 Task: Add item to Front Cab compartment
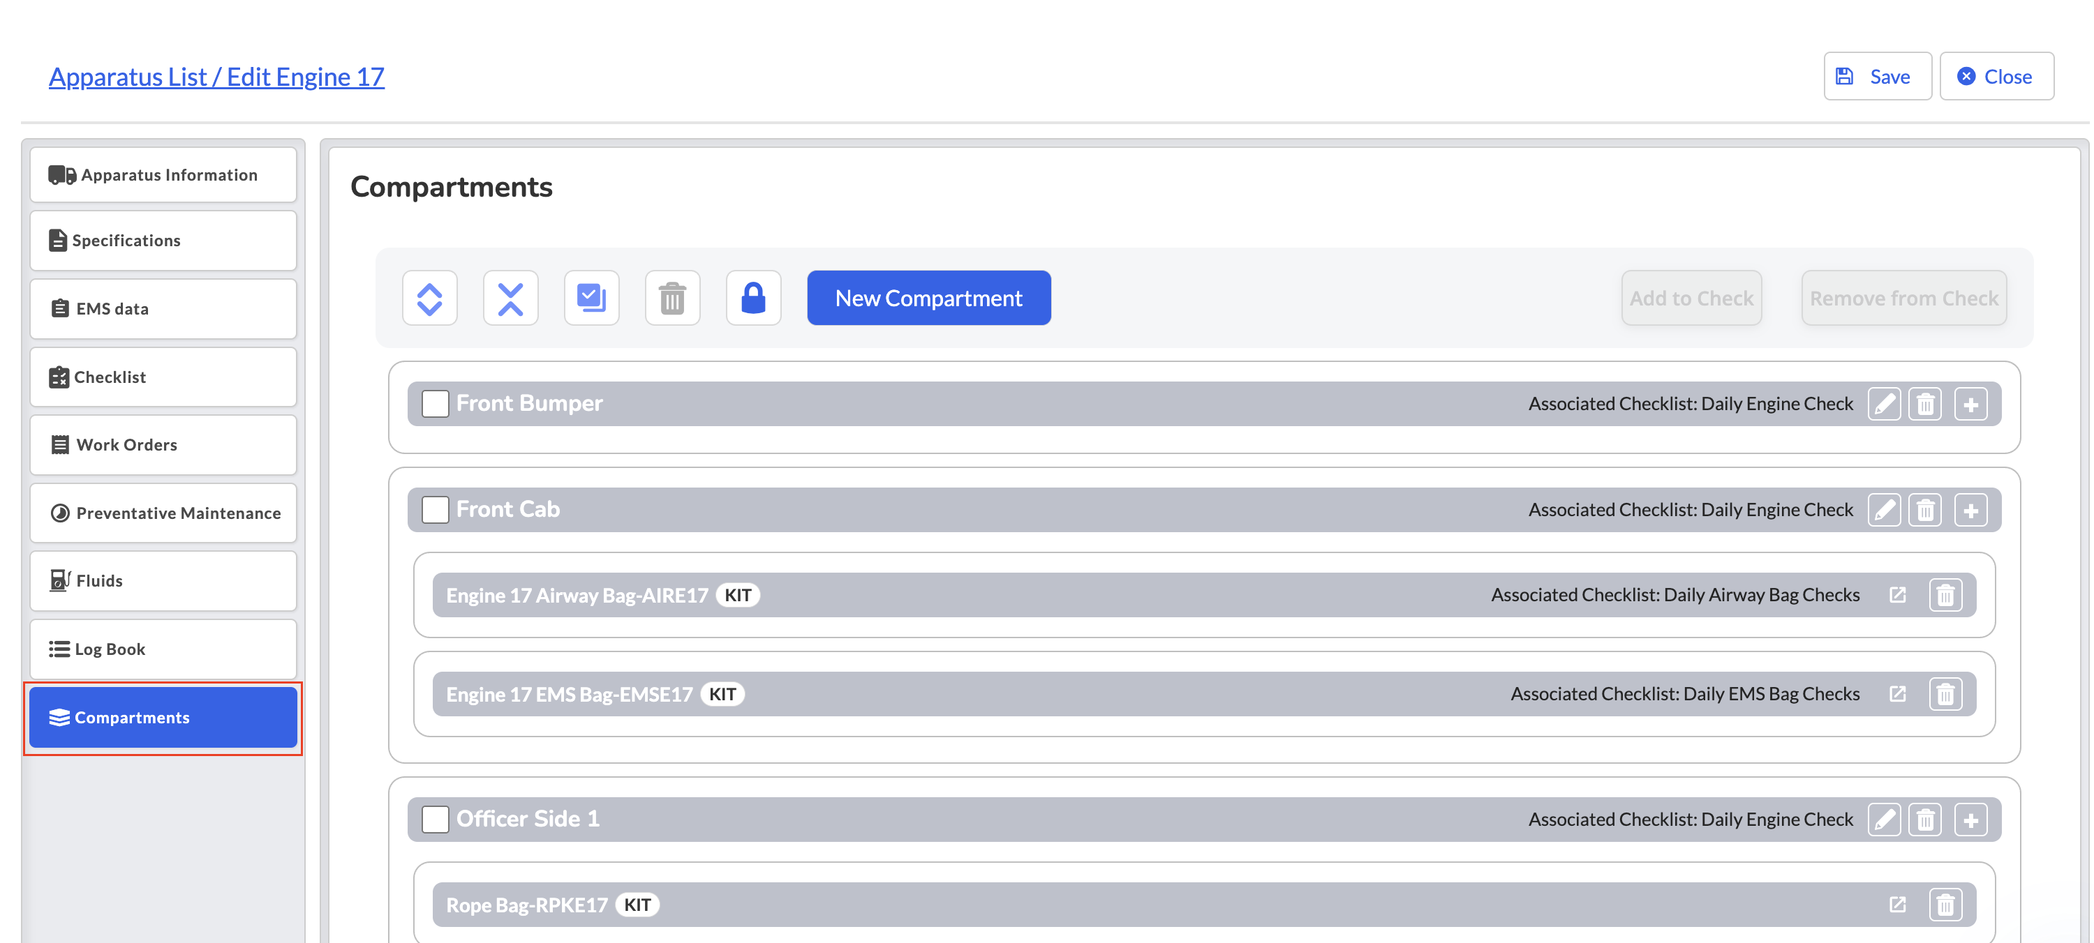pos(1970,510)
